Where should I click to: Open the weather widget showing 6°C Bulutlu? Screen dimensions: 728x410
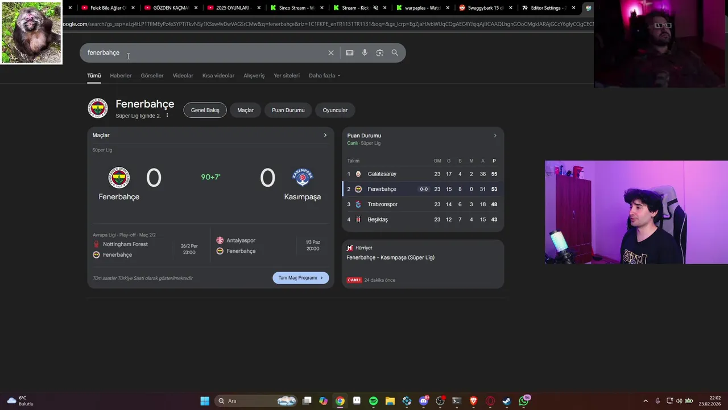(x=20, y=401)
